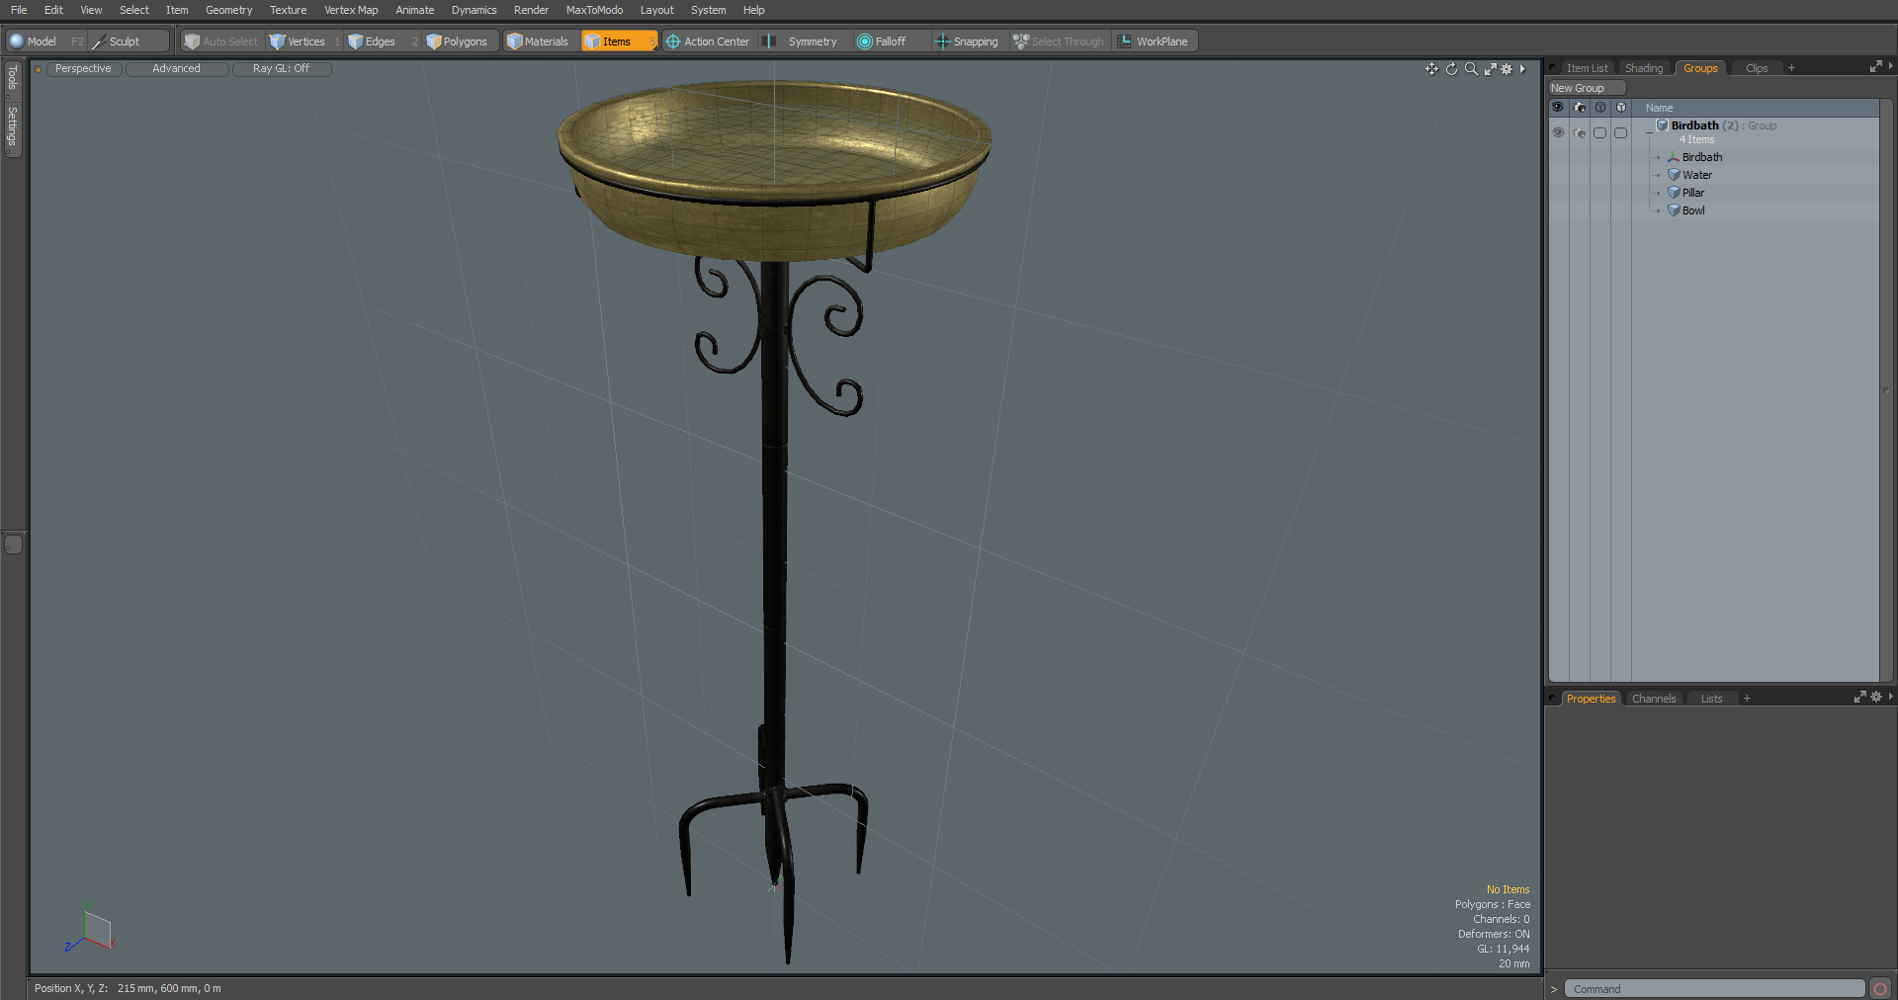The image size is (1898, 1000).
Task: Open the Render menu
Action: pos(531,10)
